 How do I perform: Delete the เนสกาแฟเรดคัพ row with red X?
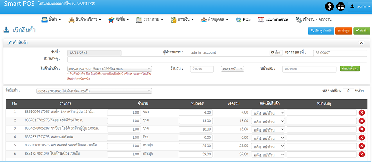pyautogui.click(x=362, y=138)
